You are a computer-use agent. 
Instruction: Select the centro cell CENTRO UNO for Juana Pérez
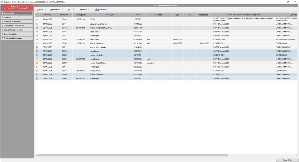point(244,40)
